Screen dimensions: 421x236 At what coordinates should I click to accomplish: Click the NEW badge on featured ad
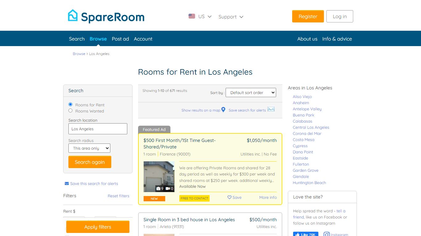pyautogui.click(x=154, y=199)
